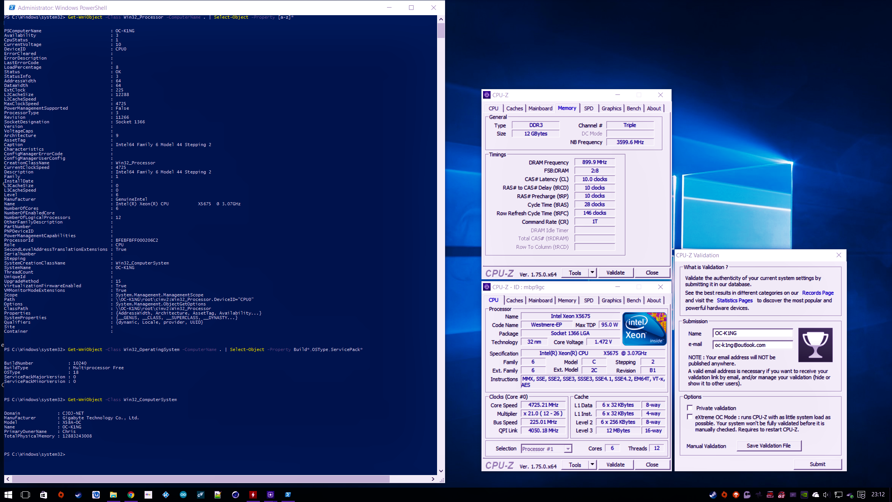The image size is (892, 502).
Task: Open Tools dropdown arrow in mbp9gc CPU-Z window
Action: pyautogui.click(x=592, y=464)
